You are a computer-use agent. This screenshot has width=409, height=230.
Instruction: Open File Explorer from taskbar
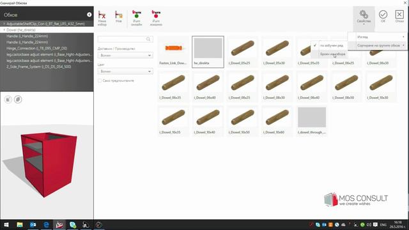[x=20, y=224]
